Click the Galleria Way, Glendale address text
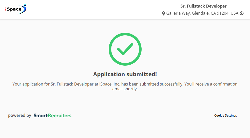This screenshot has height=138, width=250. 187,13
